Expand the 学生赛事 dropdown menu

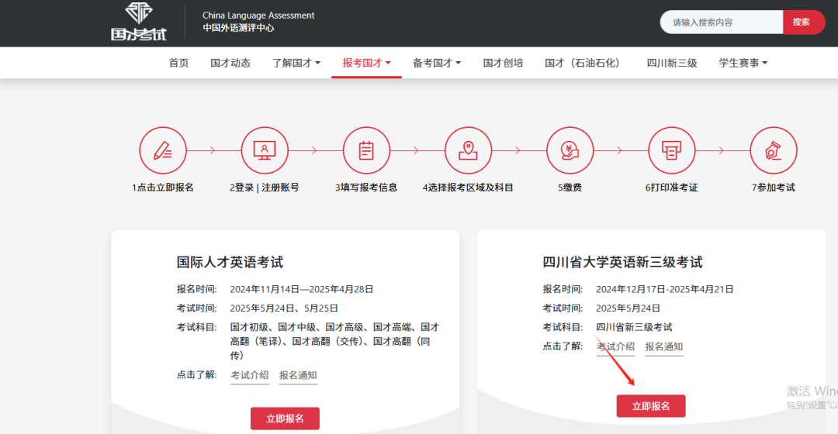click(743, 63)
